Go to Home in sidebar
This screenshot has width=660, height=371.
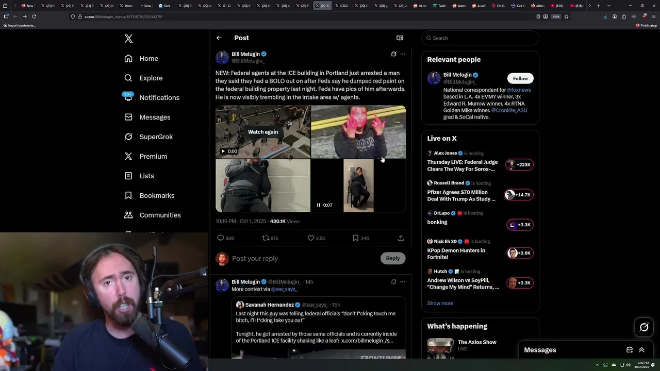[141, 59]
